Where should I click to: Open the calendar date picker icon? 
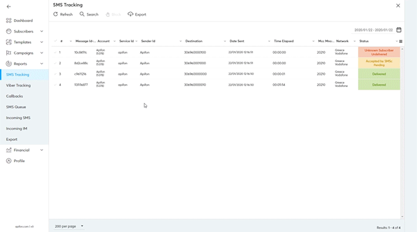pyautogui.click(x=398, y=30)
